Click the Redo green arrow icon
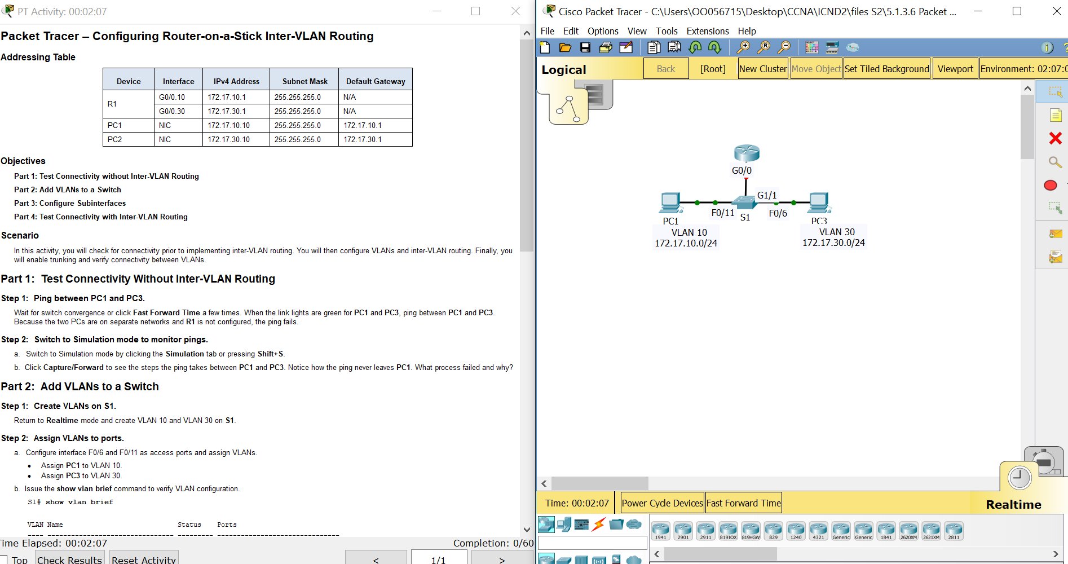This screenshot has width=1068, height=564. tap(714, 48)
